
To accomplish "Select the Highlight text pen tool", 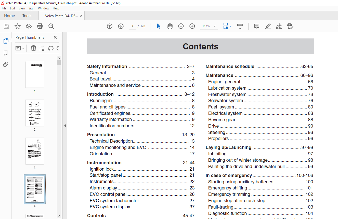I will (x=268, y=26).
